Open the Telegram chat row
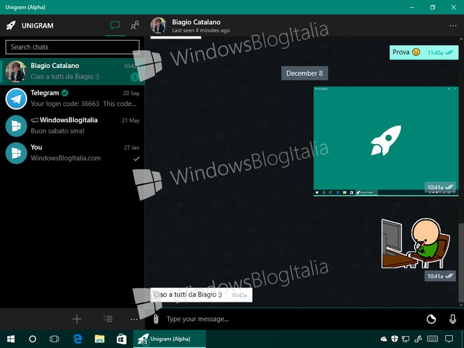Viewport: 464px width, 348px height. point(72,99)
